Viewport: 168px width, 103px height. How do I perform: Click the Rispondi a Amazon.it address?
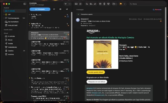[92, 26]
